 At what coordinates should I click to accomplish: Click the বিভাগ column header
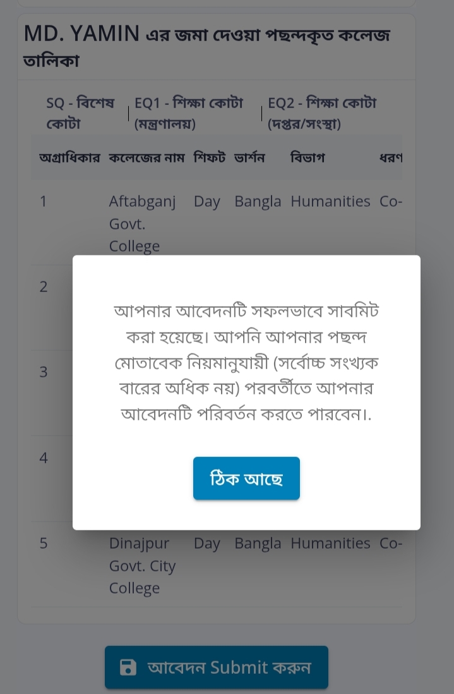tap(308, 157)
